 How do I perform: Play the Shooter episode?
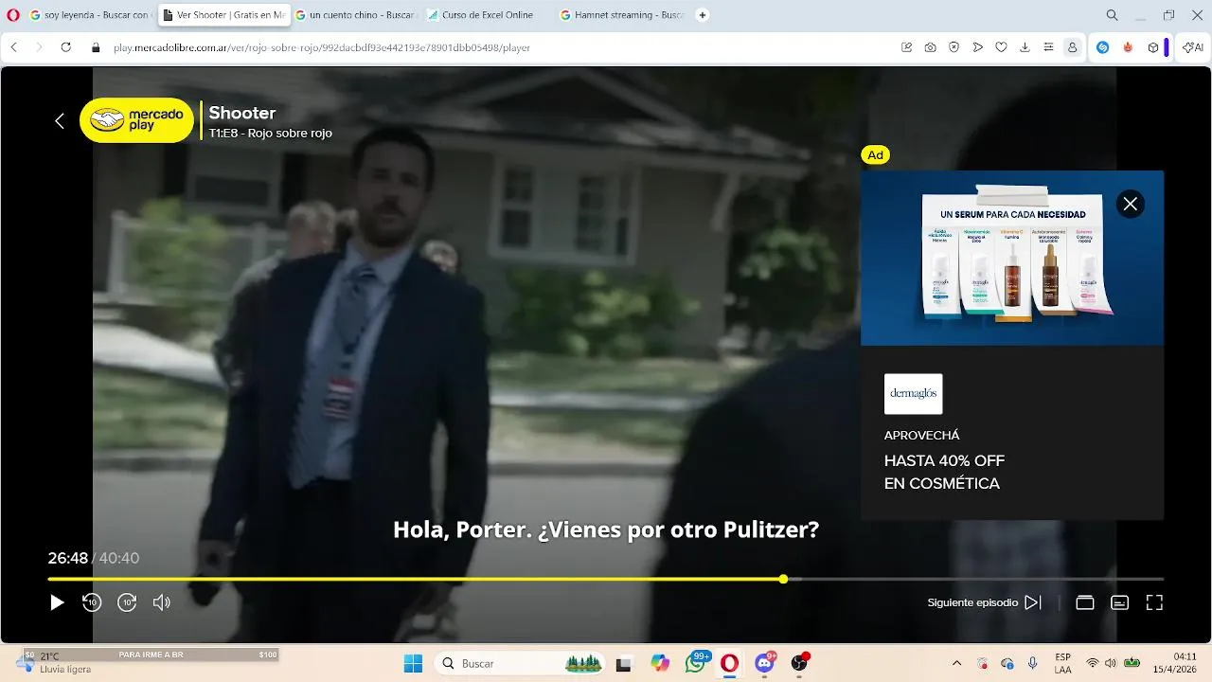pos(57,602)
